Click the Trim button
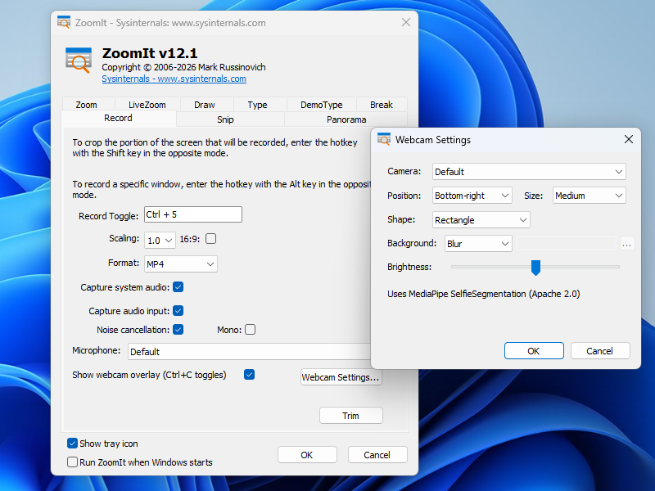 tap(351, 416)
